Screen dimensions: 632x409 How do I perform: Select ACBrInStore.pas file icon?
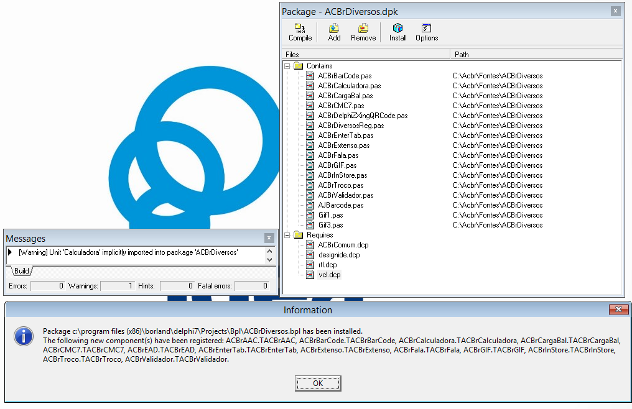click(310, 175)
